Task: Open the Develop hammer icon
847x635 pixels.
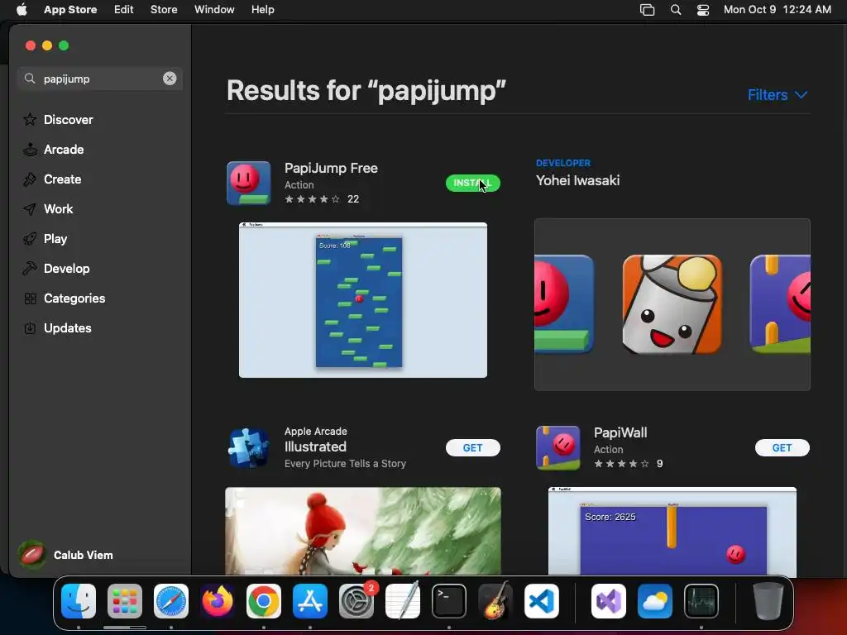Action: tap(31, 269)
